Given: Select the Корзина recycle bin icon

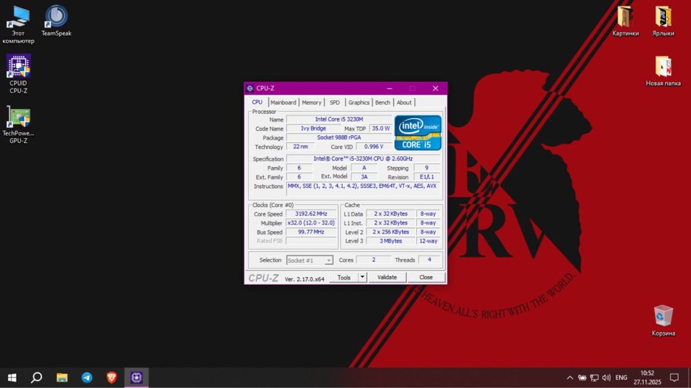Looking at the screenshot, I should [x=663, y=320].
